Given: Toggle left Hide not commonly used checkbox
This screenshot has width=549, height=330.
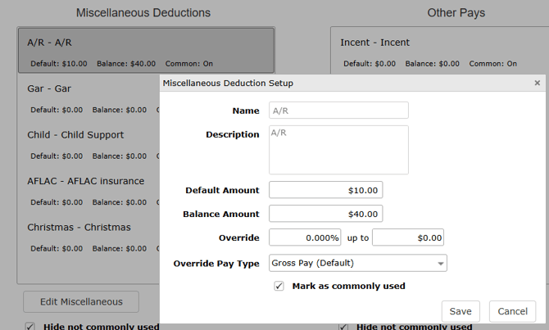Looking at the screenshot, I should [30, 326].
